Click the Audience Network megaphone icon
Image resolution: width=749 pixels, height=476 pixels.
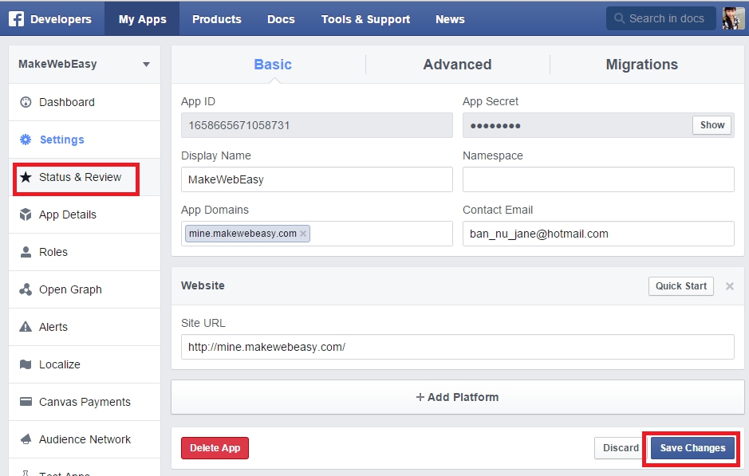coord(26,439)
